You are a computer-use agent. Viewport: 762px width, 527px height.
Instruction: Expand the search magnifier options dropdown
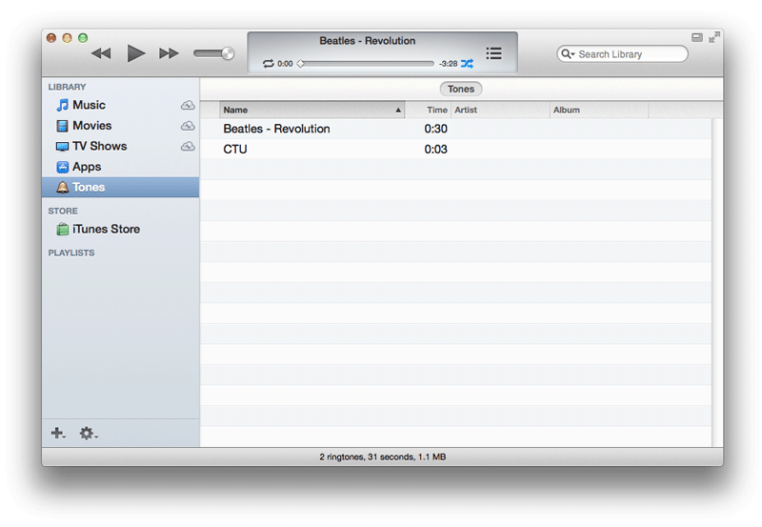point(568,54)
